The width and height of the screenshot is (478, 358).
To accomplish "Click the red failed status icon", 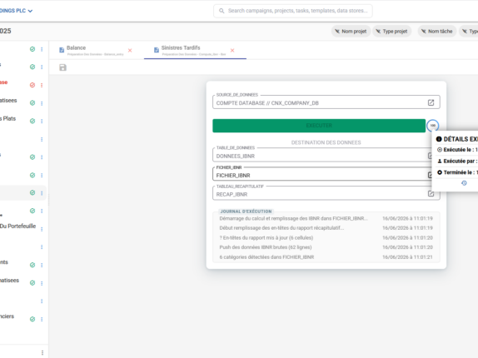I will click(32, 85).
